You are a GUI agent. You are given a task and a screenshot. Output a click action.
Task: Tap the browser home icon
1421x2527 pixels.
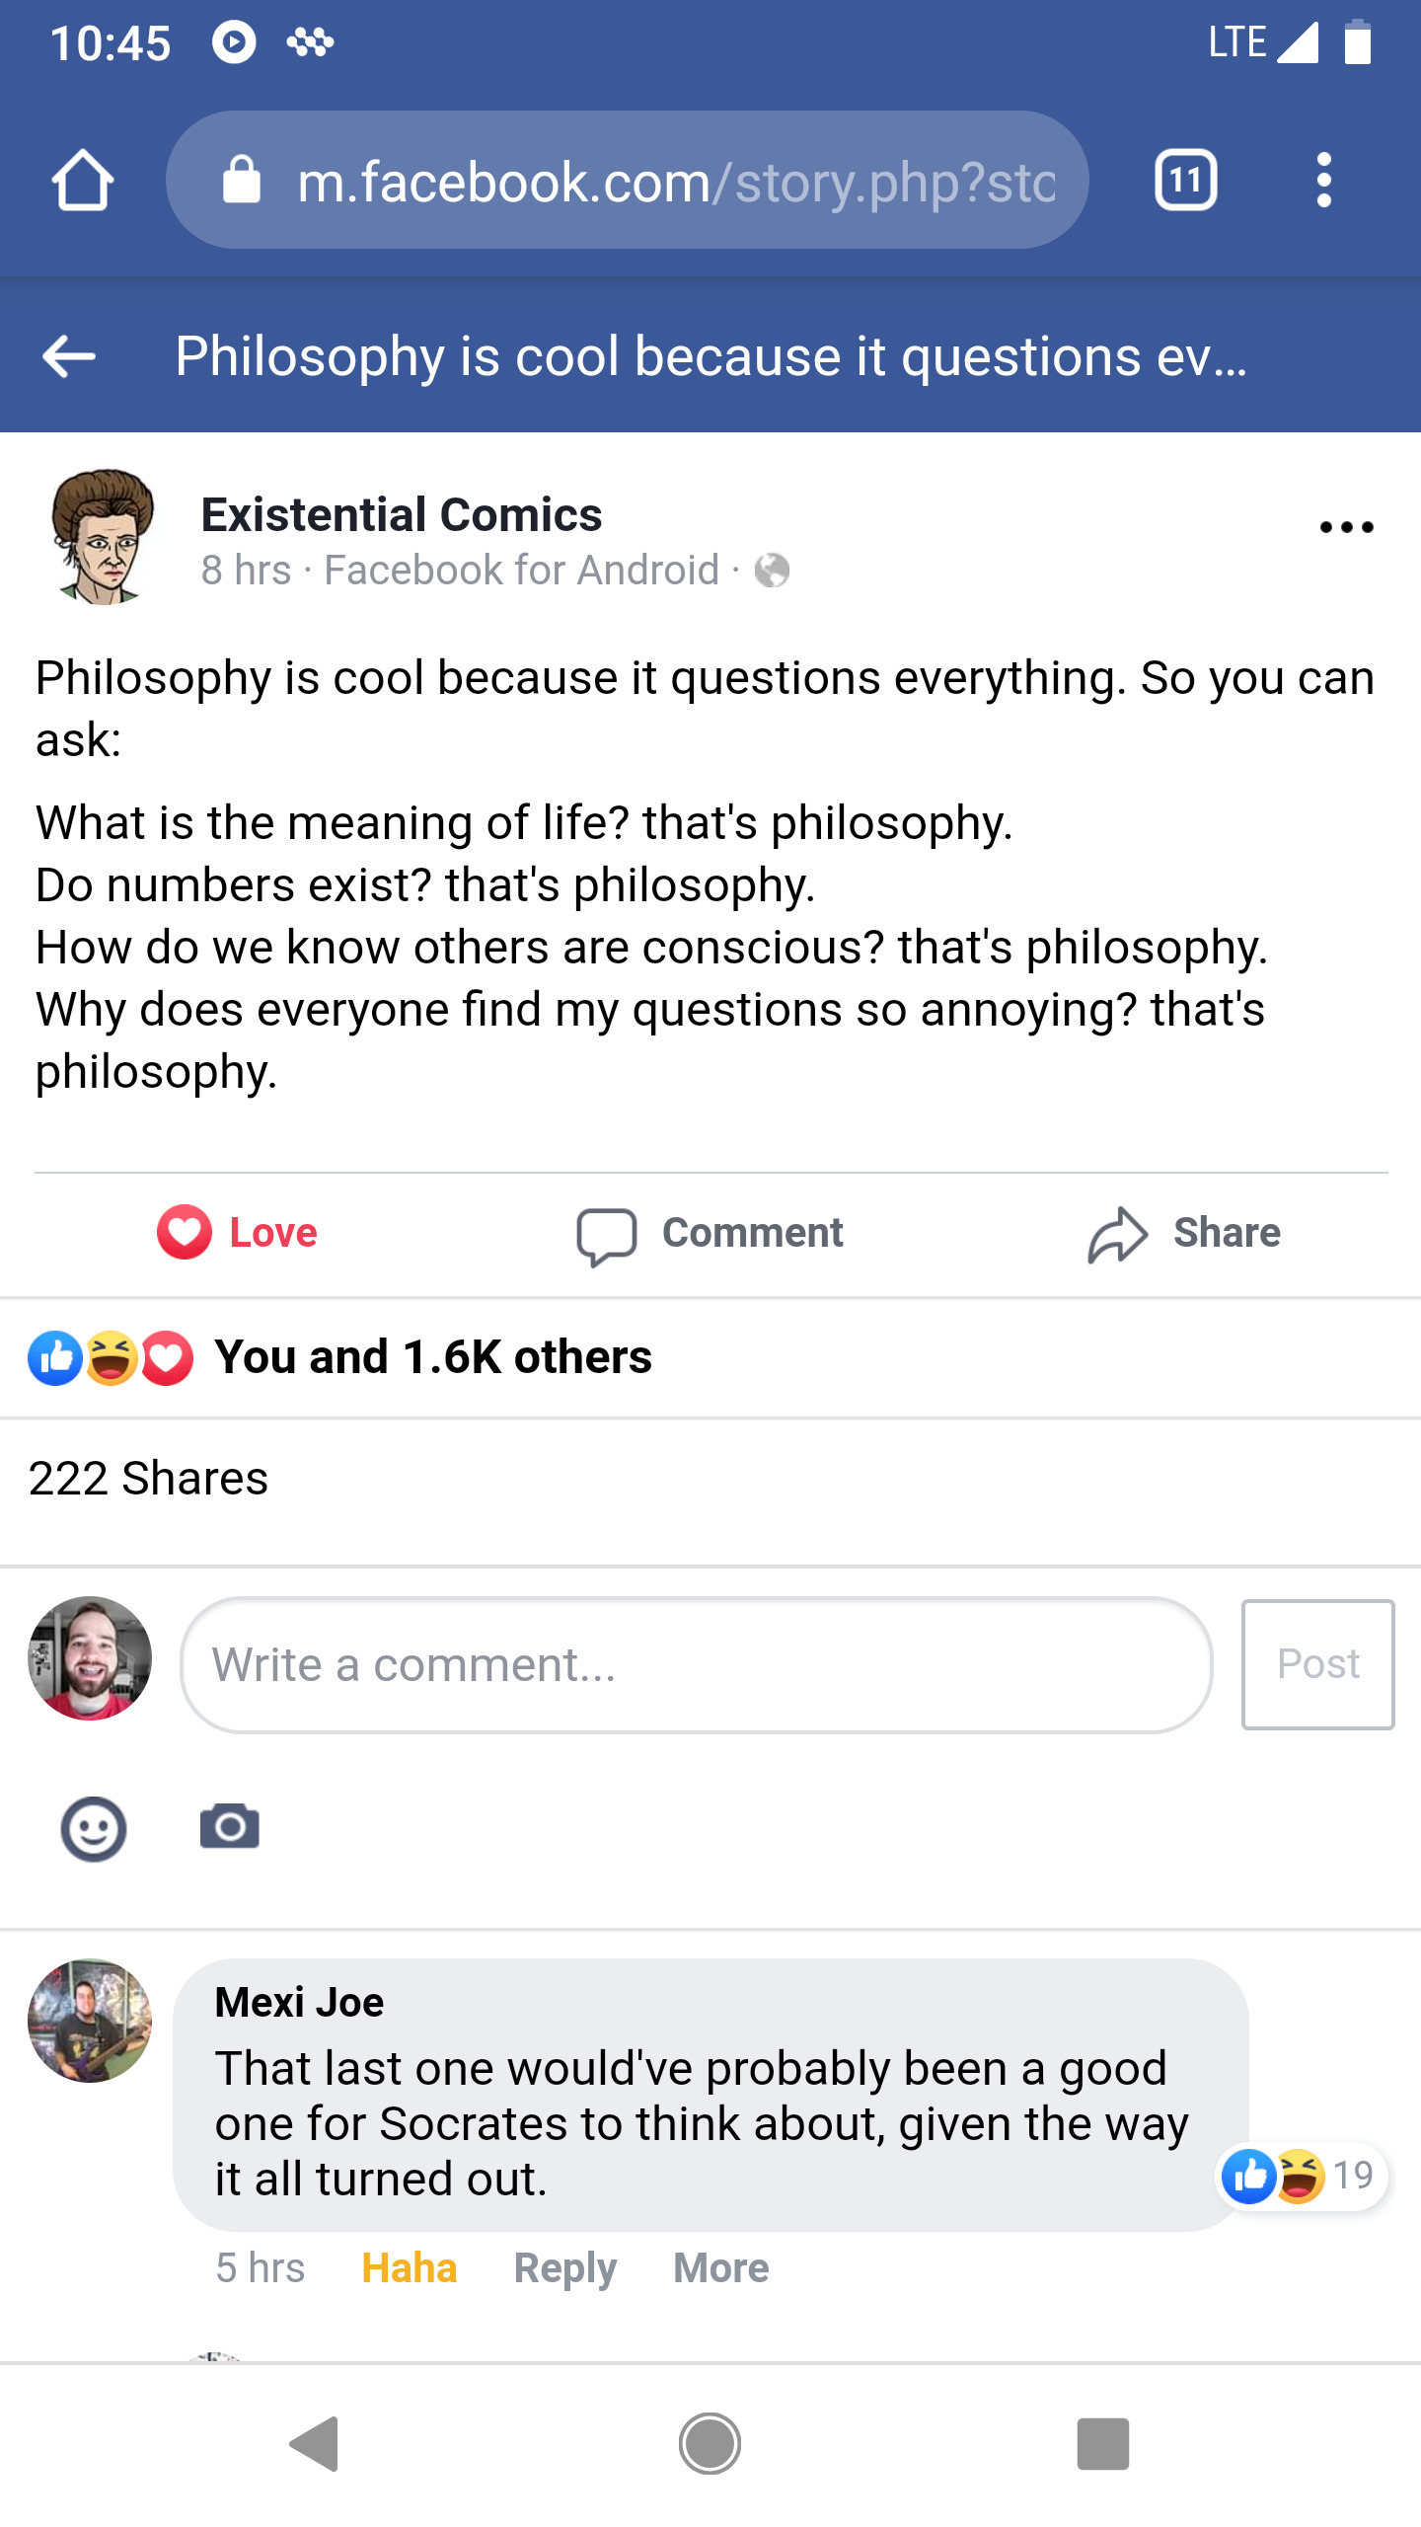click(x=83, y=181)
